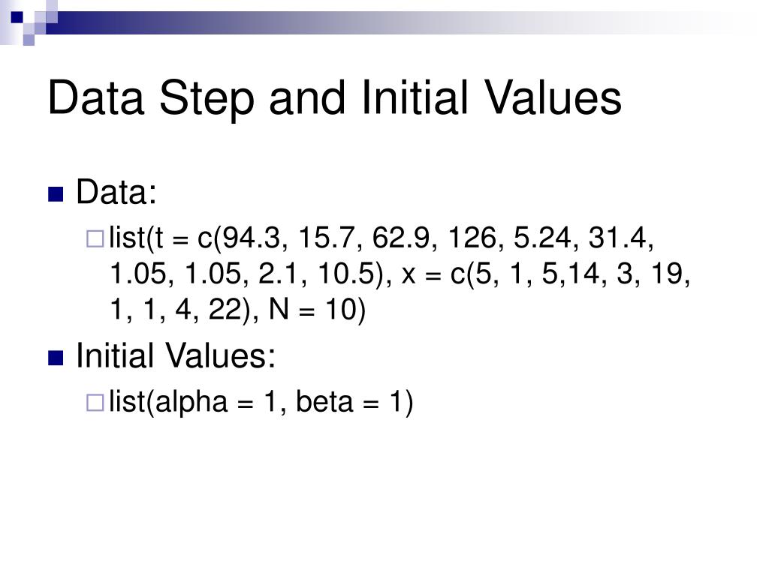The width and height of the screenshot is (769, 576).
Task: Click the hollow square bullet before list(alpha
Action: 95,403
